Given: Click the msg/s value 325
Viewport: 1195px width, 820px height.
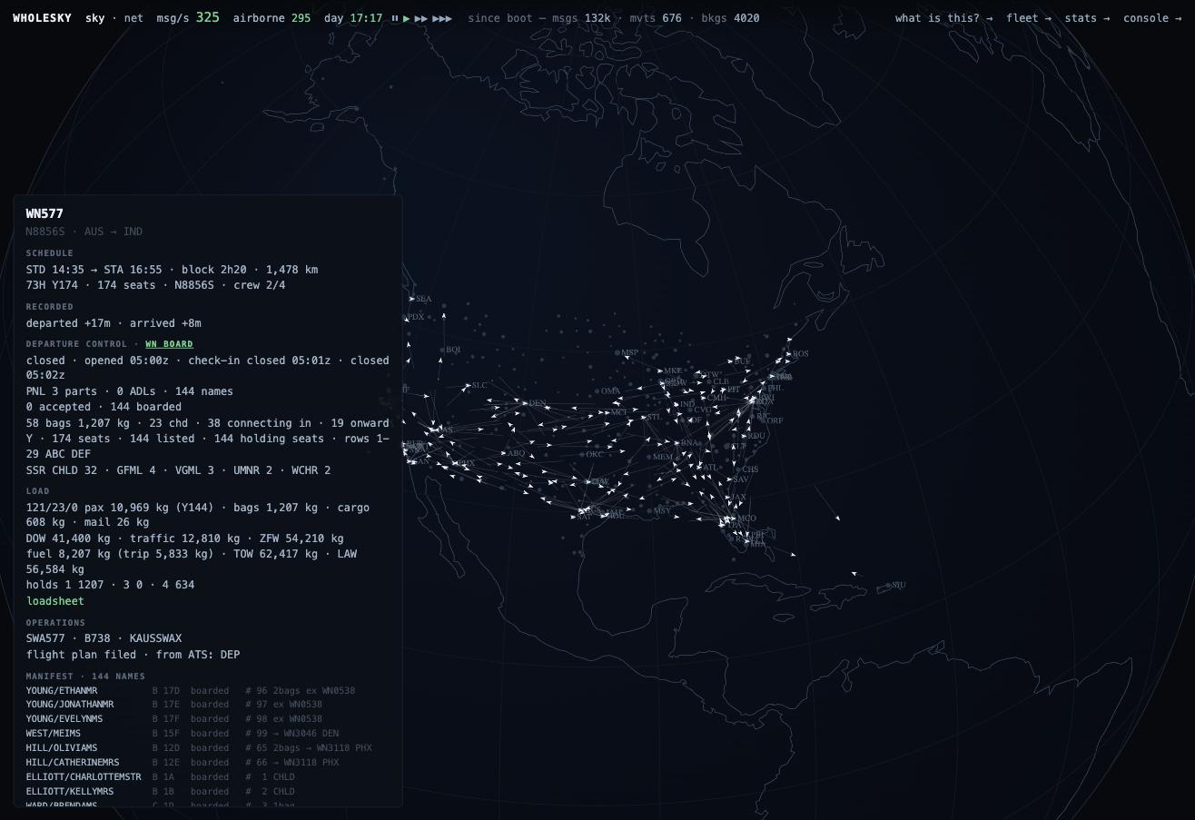Looking at the screenshot, I should [x=207, y=17].
